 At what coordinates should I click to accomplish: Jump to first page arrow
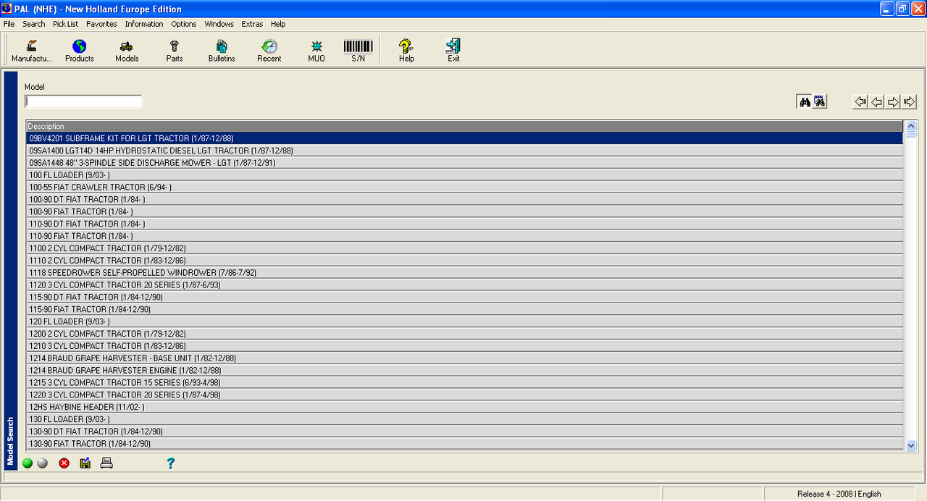860,102
